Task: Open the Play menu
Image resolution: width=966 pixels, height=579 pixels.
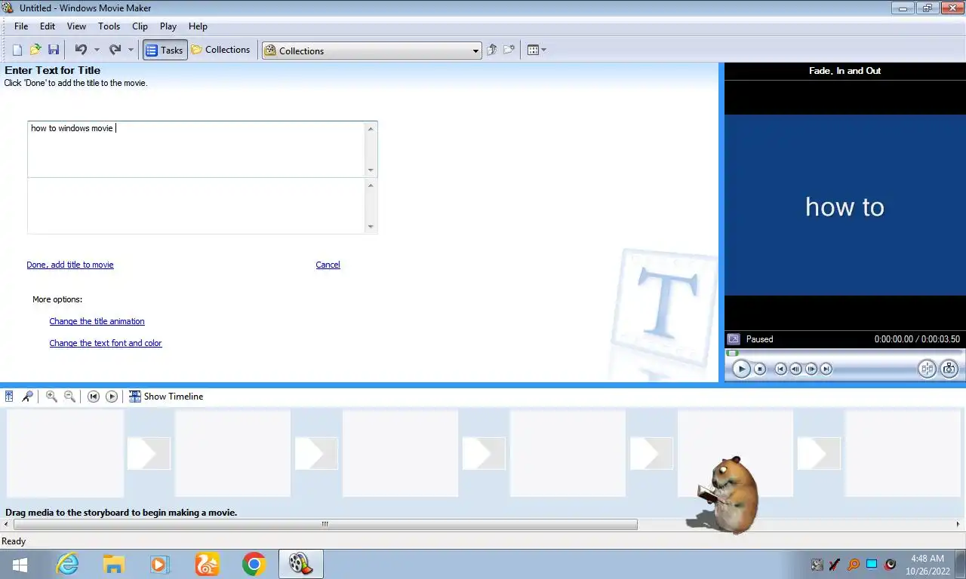Action: click(x=168, y=26)
